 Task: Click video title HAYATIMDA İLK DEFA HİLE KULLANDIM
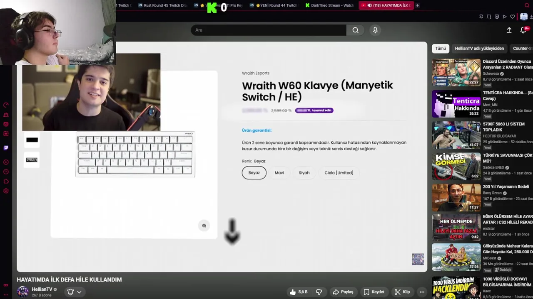click(69, 279)
